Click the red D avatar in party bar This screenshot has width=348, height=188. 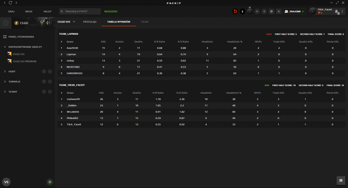tap(235, 11)
